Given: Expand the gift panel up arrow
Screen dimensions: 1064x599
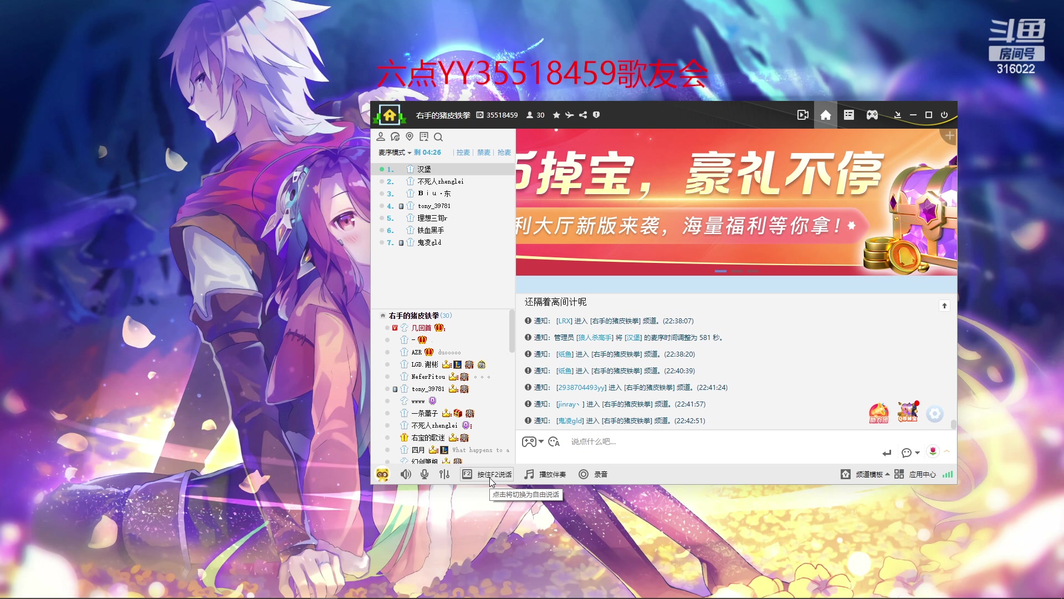Looking at the screenshot, I should tap(947, 451).
